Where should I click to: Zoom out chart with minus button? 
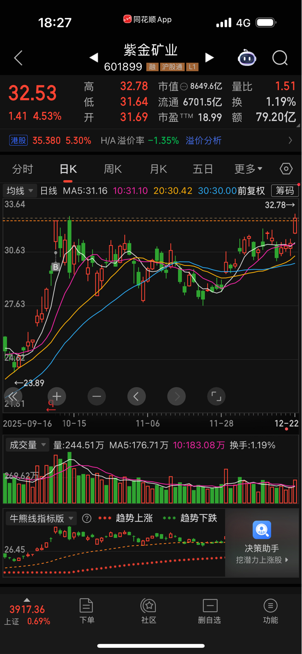point(97,396)
